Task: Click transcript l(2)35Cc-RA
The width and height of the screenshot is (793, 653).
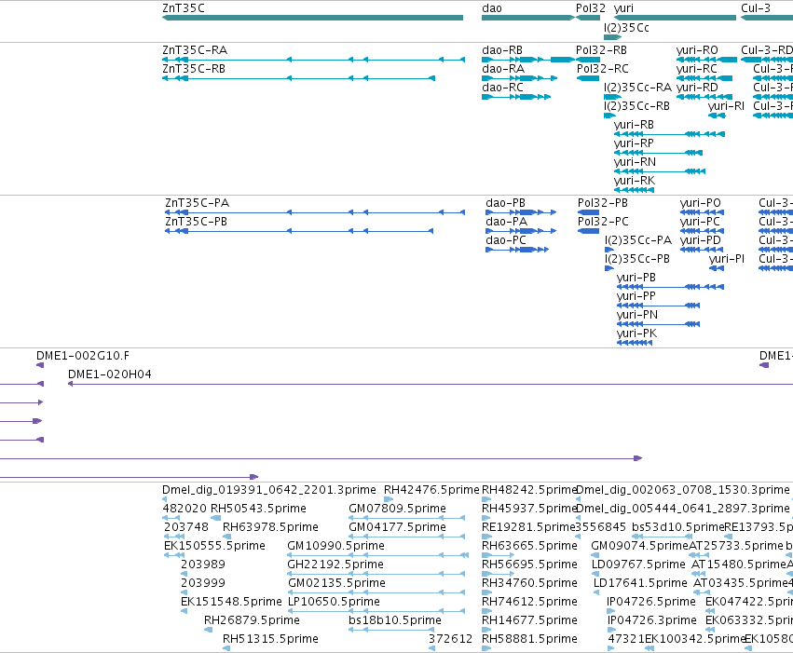Action: (x=612, y=97)
